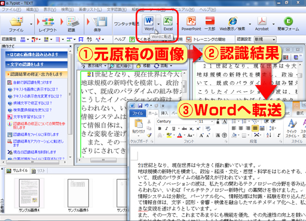Click the 文字を学習するには？ link
The width and height of the screenshot is (306, 221).
(x=29, y=116)
